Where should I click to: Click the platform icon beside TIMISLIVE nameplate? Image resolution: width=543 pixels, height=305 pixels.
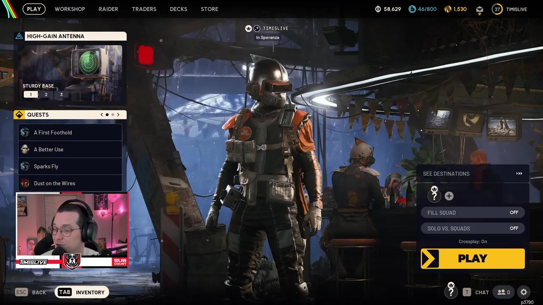(x=257, y=28)
